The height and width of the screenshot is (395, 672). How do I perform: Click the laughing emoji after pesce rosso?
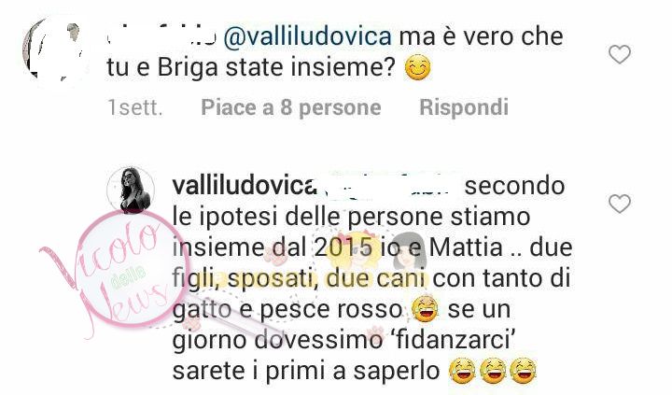pos(425,310)
